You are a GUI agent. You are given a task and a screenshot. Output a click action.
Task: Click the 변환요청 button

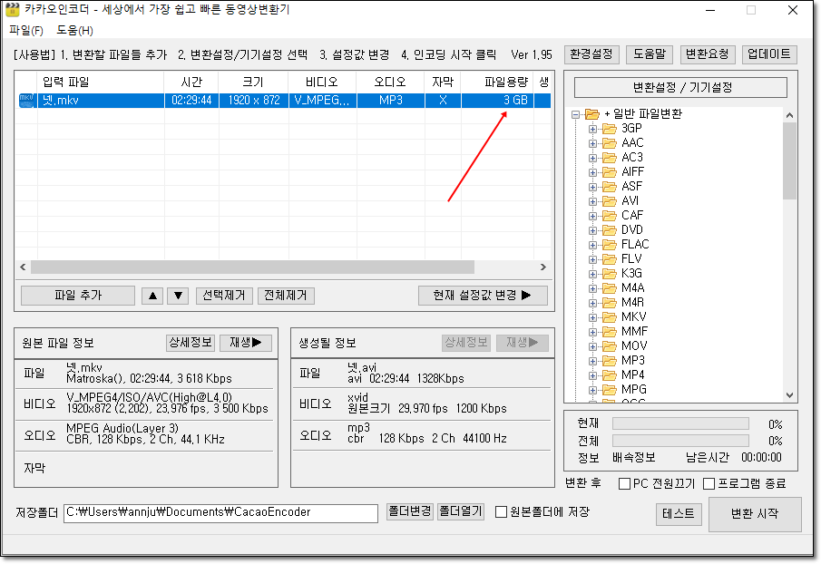pyautogui.click(x=708, y=54)
